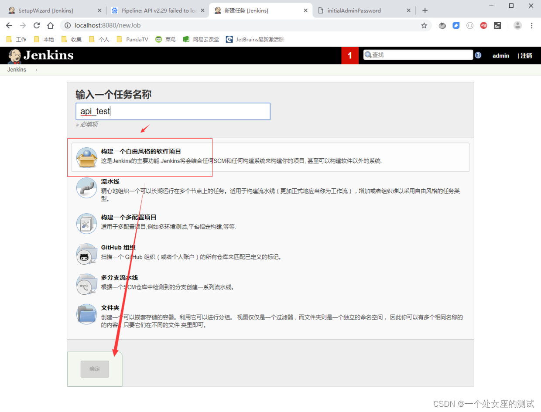Viewport: 541px width, 412px height.
Task: Click the 注销 logout link
Action: click(x=526, y=56)
